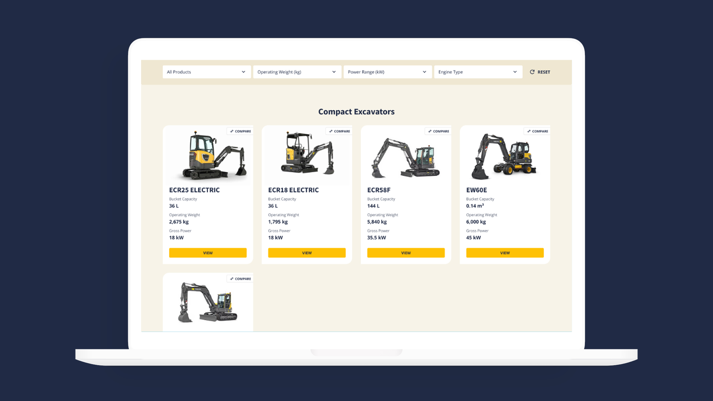Click the 1,795 kg operating weight value

point(278,222)
